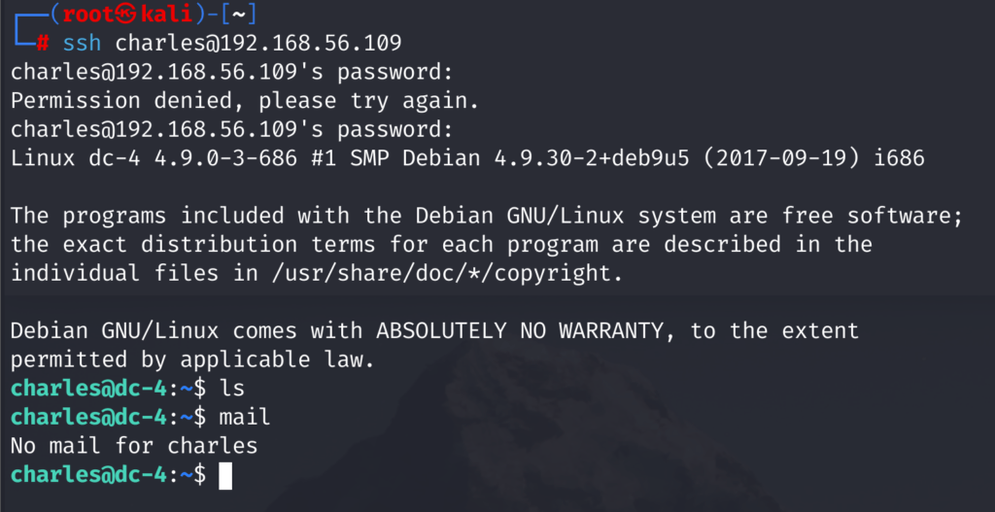995x512 pixels.
Task: Click the ssh command text
Action: tap(82, 43)
